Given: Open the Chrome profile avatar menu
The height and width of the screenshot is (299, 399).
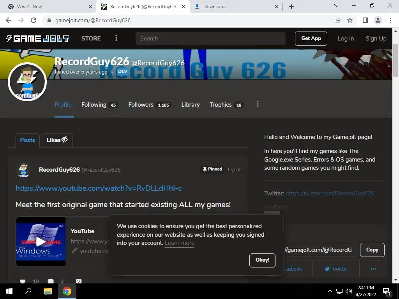Looking at the screenshot, I should 378,20.
